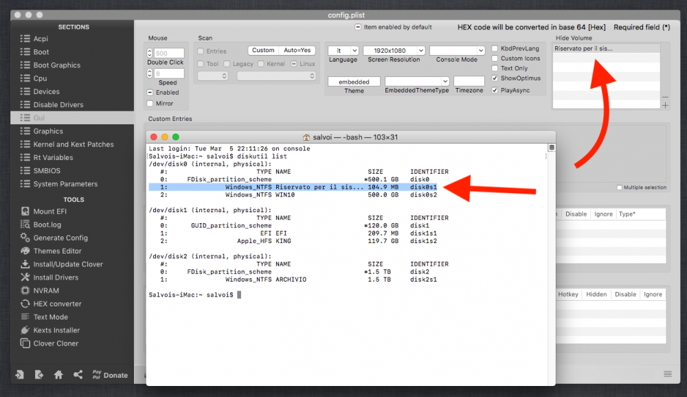The width and height of the screenshot is (687, 397).
Task: Select the Auto=Yes scan option
Action: (x=297, y=50)
